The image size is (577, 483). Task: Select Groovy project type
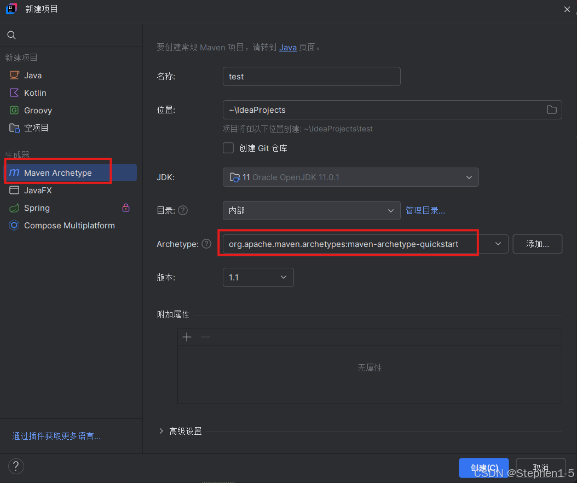click(x=71, y=111)
